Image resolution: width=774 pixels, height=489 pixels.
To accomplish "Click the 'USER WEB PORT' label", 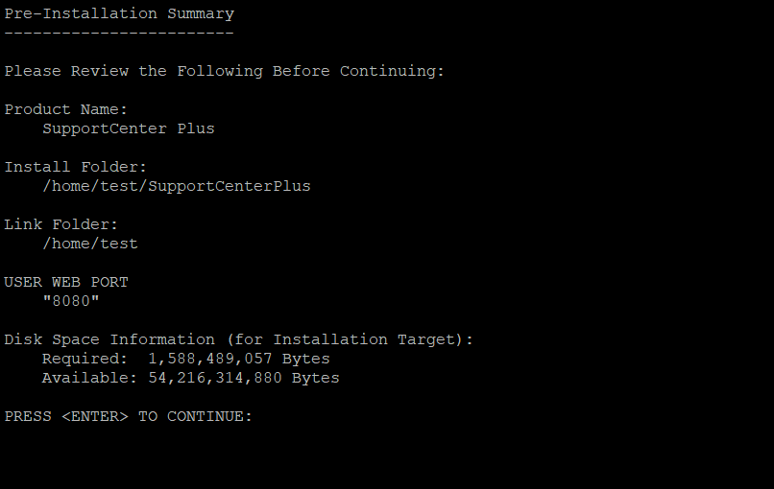I will (x=66, y=282).
